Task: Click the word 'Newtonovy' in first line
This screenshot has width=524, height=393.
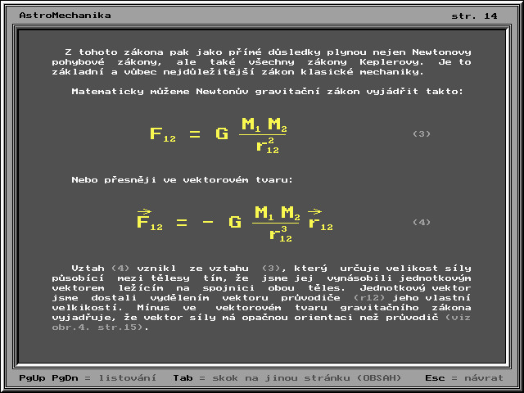Action: 441,52
